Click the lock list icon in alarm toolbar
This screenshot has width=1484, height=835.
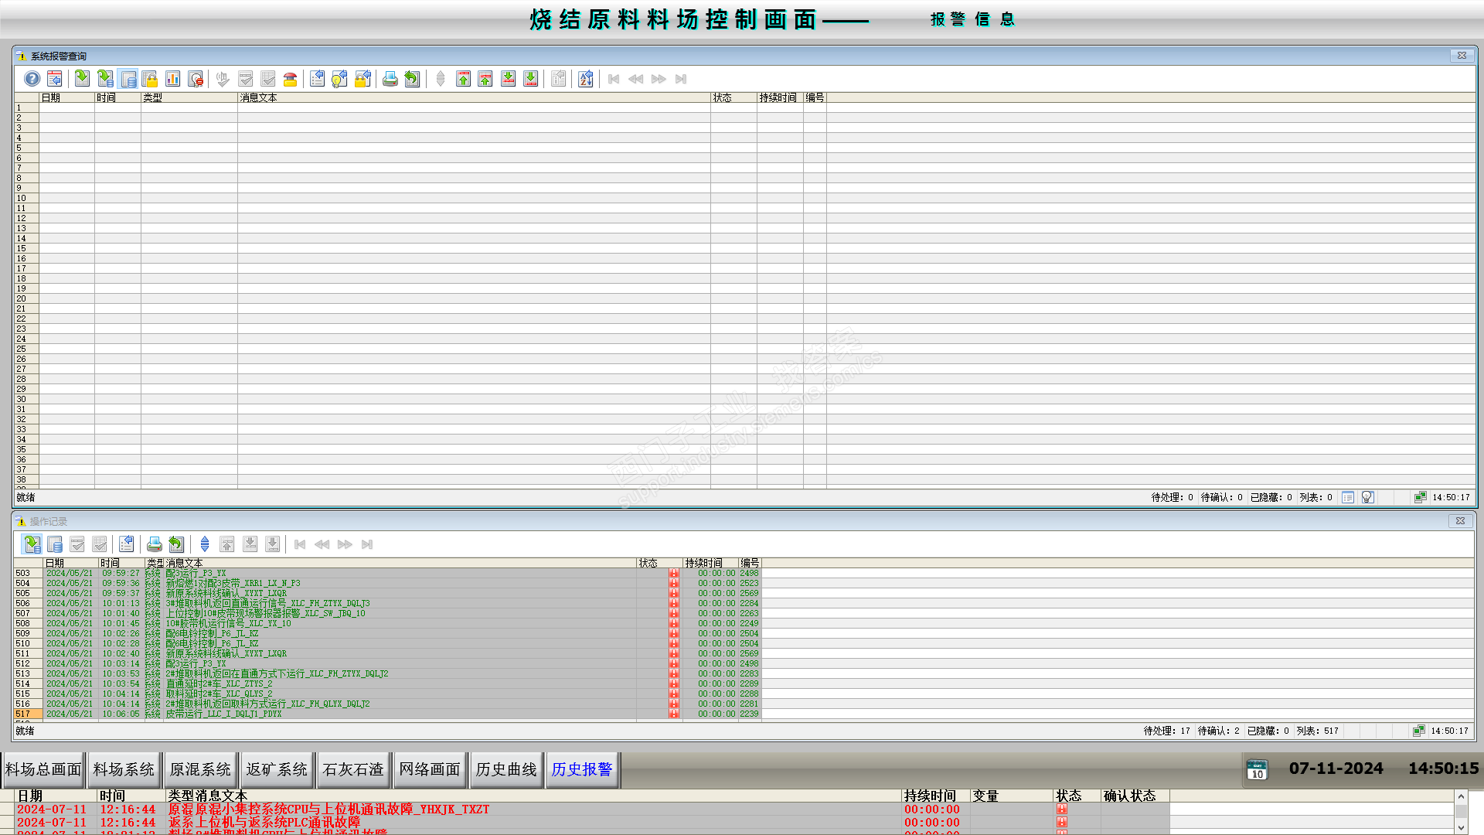point(150,79)
